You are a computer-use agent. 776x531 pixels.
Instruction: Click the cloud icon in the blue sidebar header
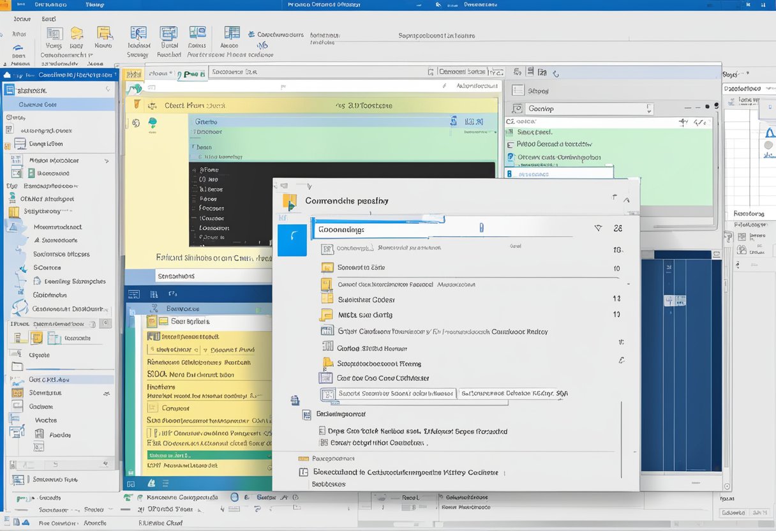click(x=7, y=75)
